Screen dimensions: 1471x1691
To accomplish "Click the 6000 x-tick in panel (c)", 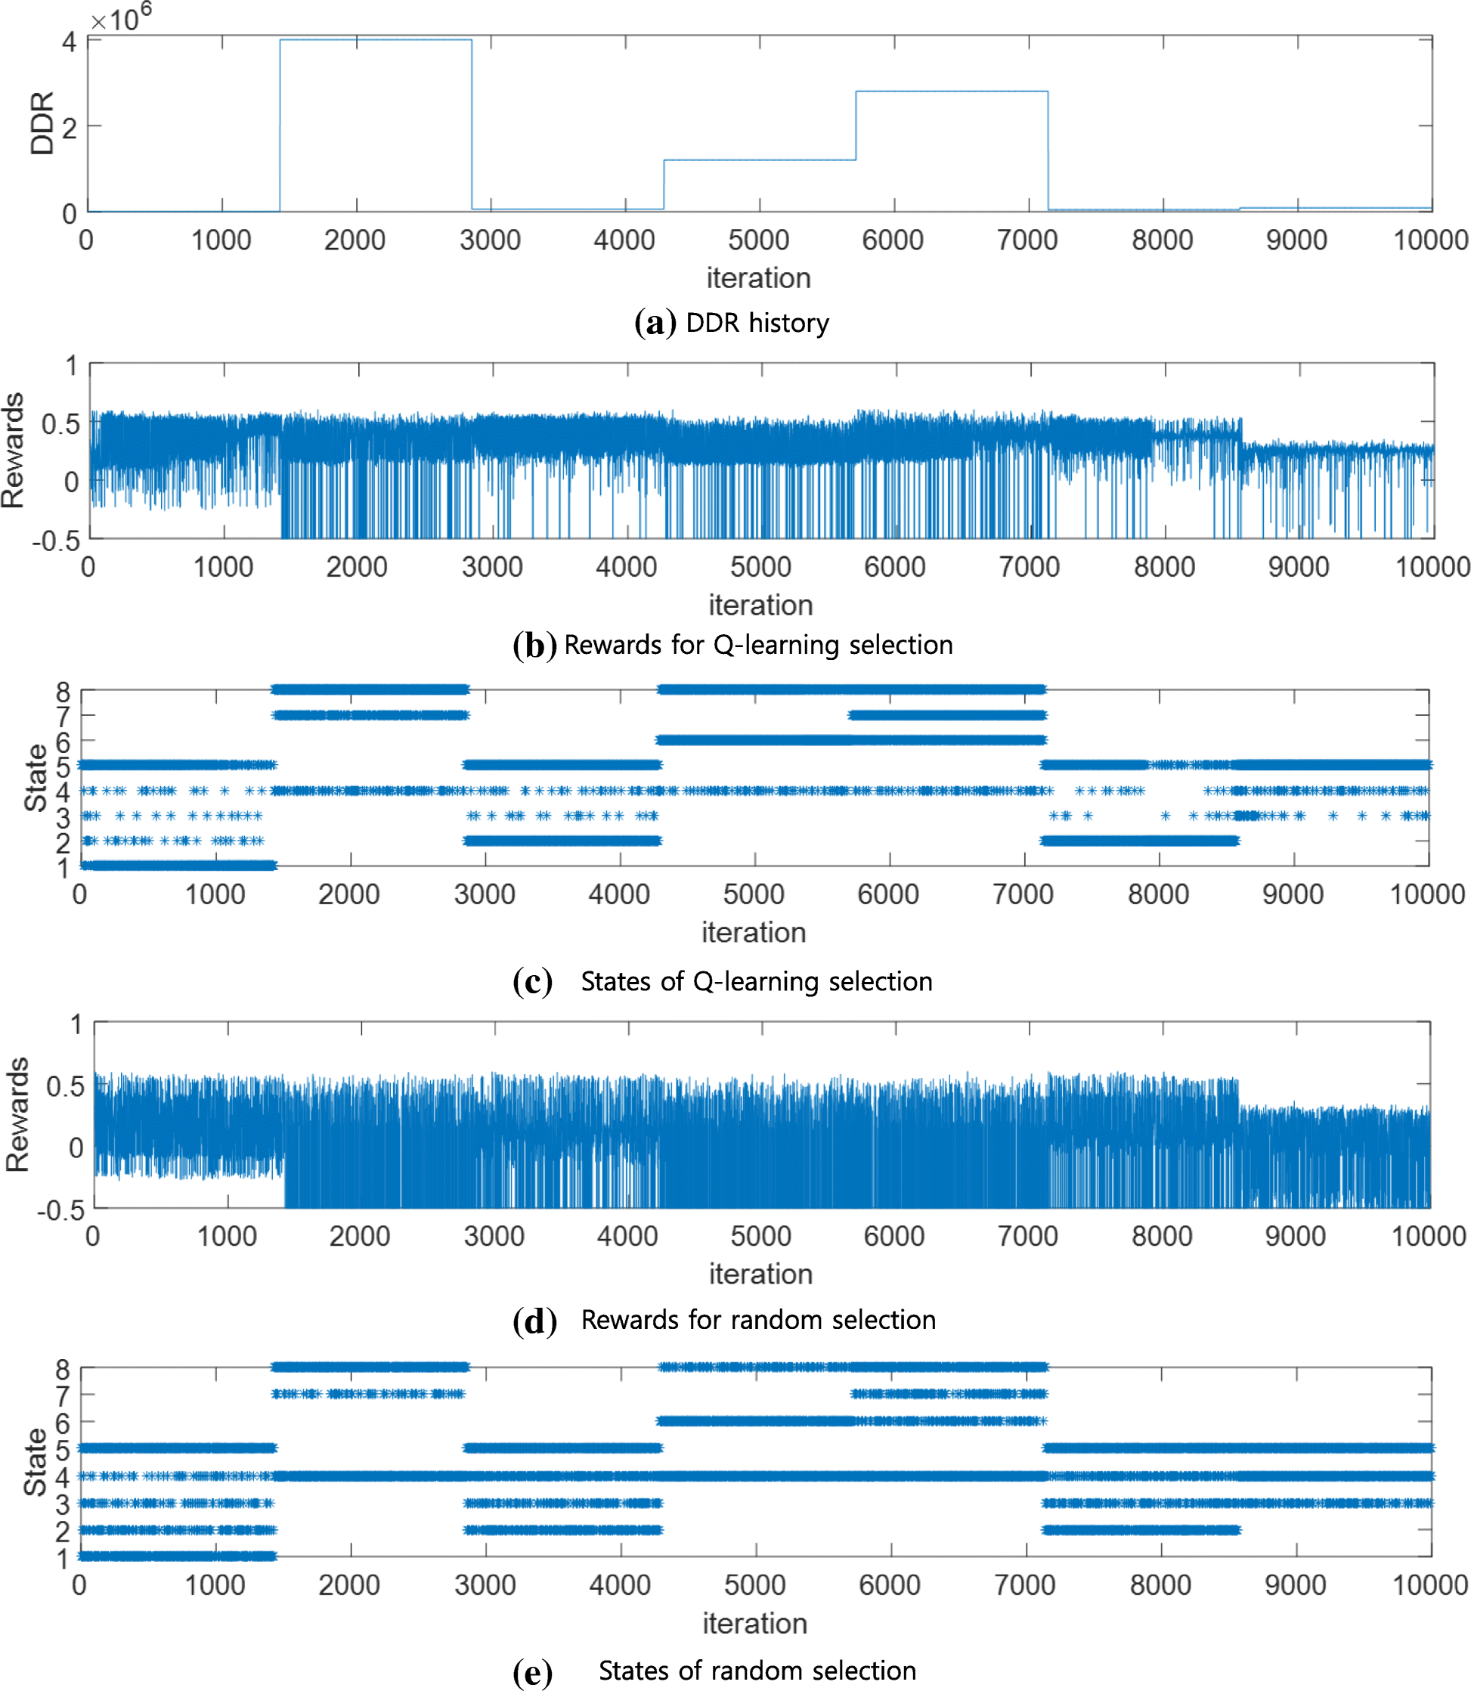I will (x=888, y=894).
